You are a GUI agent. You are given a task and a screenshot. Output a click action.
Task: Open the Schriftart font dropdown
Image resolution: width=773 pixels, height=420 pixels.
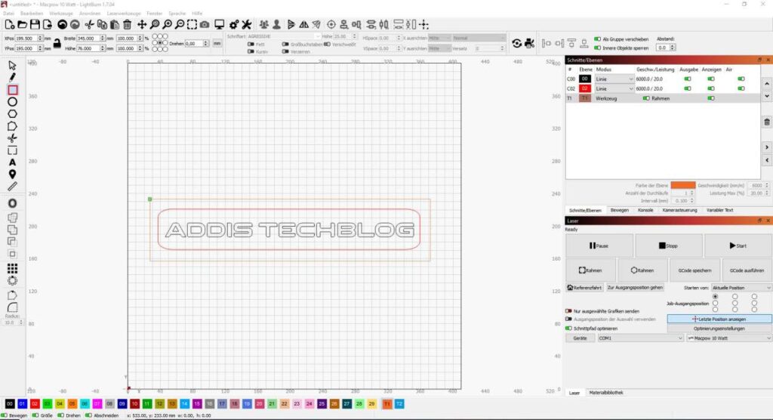(284, 36)
